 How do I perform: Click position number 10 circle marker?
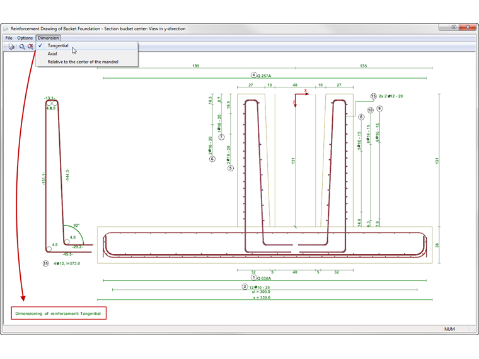click(370, 110)
